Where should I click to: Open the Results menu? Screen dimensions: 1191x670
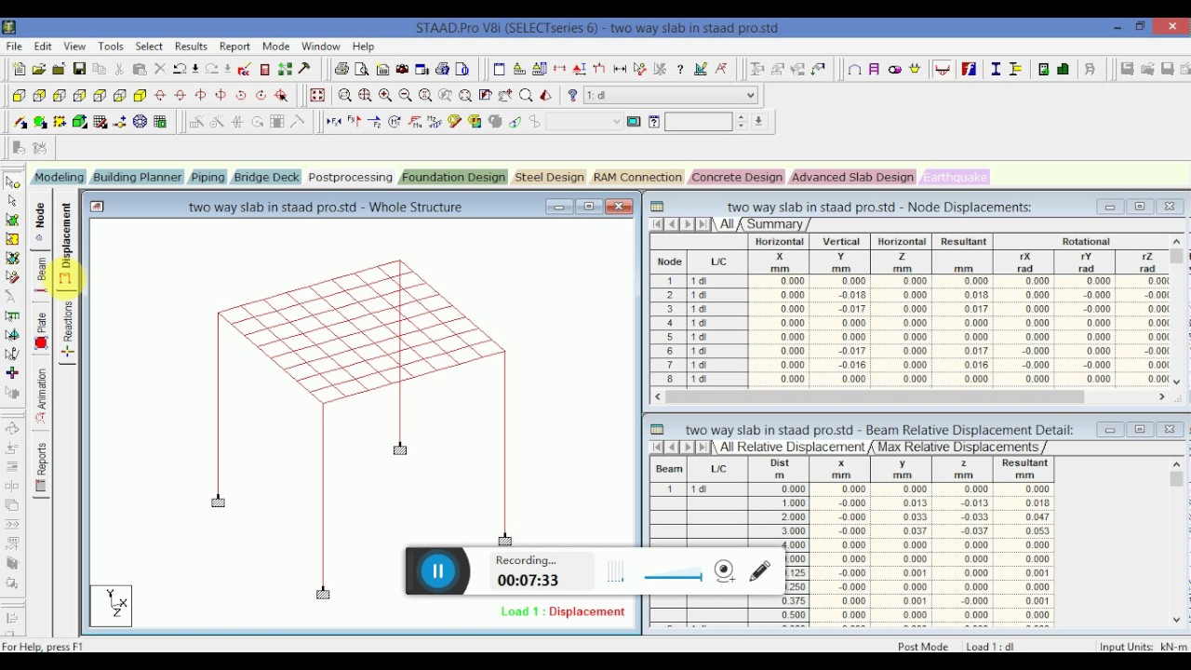pyautogui.click(x=191, y=47)
